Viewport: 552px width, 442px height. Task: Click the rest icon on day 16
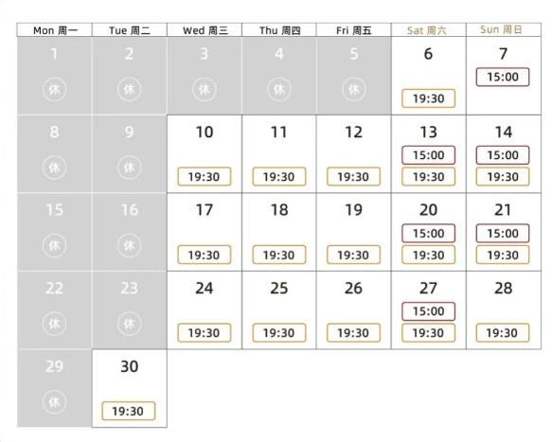point(129,245)
